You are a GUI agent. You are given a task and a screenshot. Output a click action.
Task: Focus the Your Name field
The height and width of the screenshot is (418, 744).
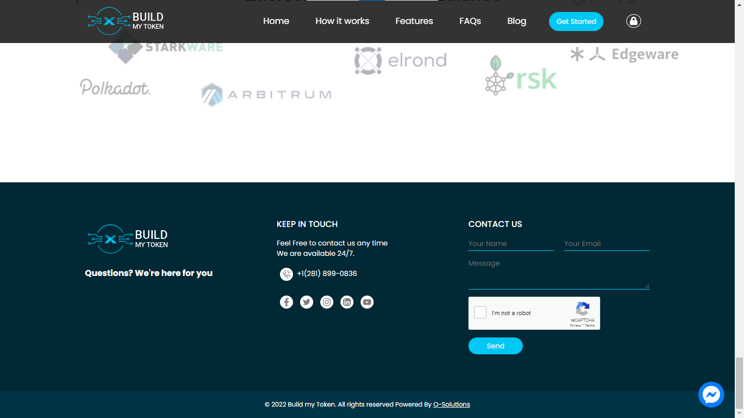[x=511, y=244]
